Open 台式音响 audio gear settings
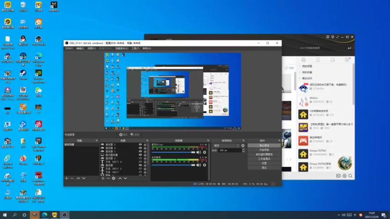 (x=204, y=165)
